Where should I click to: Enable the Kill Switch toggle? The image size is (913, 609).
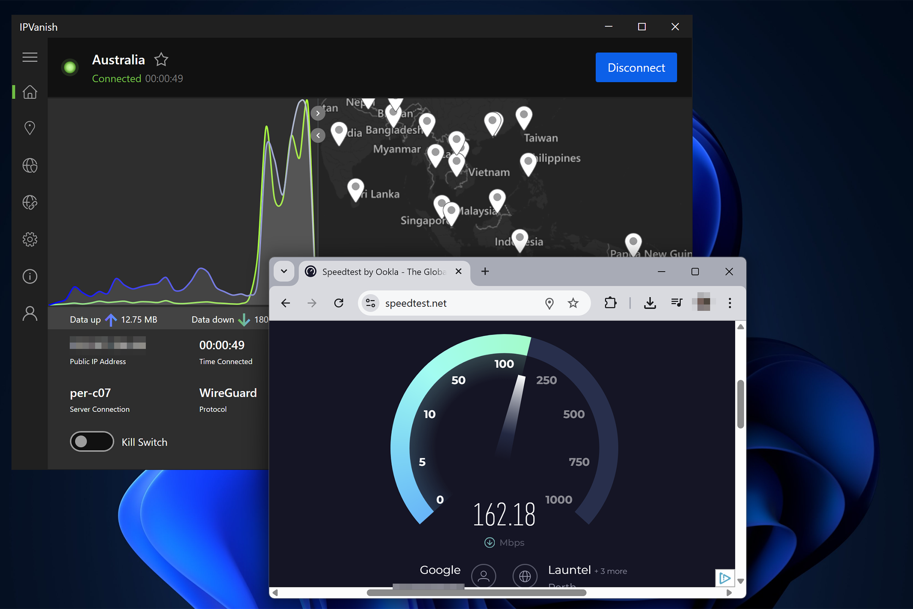[92, 442]
